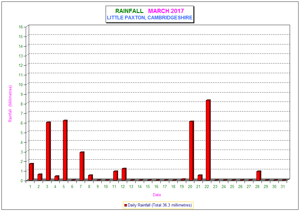This screenshot has width=300, height=211.
Task: Click the rainfall bar for date 28
Action: 259,175
